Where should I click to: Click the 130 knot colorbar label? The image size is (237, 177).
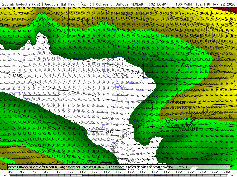pyautogui.click(x=107, y=172)
